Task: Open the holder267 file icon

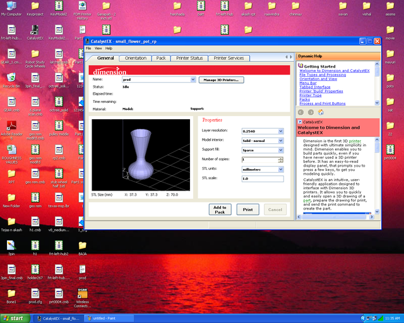Action: [x=35, y=272]
